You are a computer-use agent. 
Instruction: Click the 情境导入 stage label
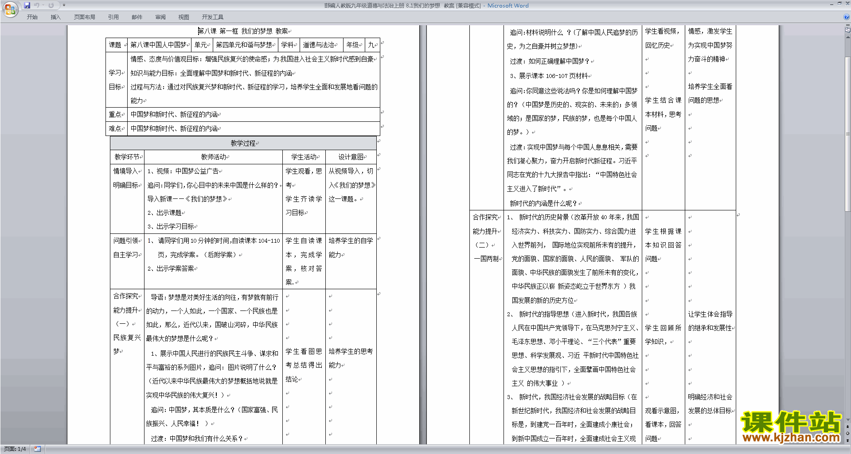[x=125, y=171]
